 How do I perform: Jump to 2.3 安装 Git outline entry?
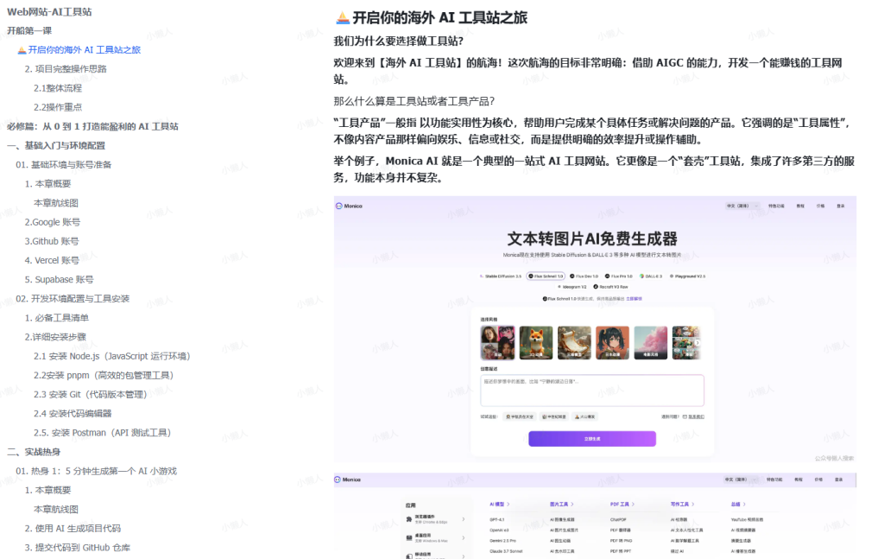[x=90, y=396]
